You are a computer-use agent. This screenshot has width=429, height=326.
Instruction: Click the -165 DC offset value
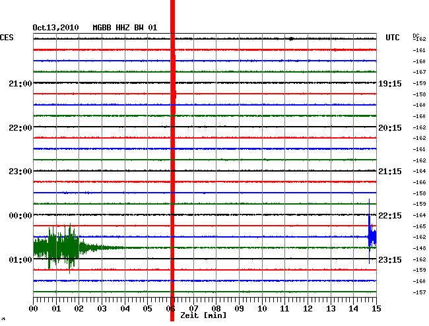pyautogui.click(x=419, y=226)
